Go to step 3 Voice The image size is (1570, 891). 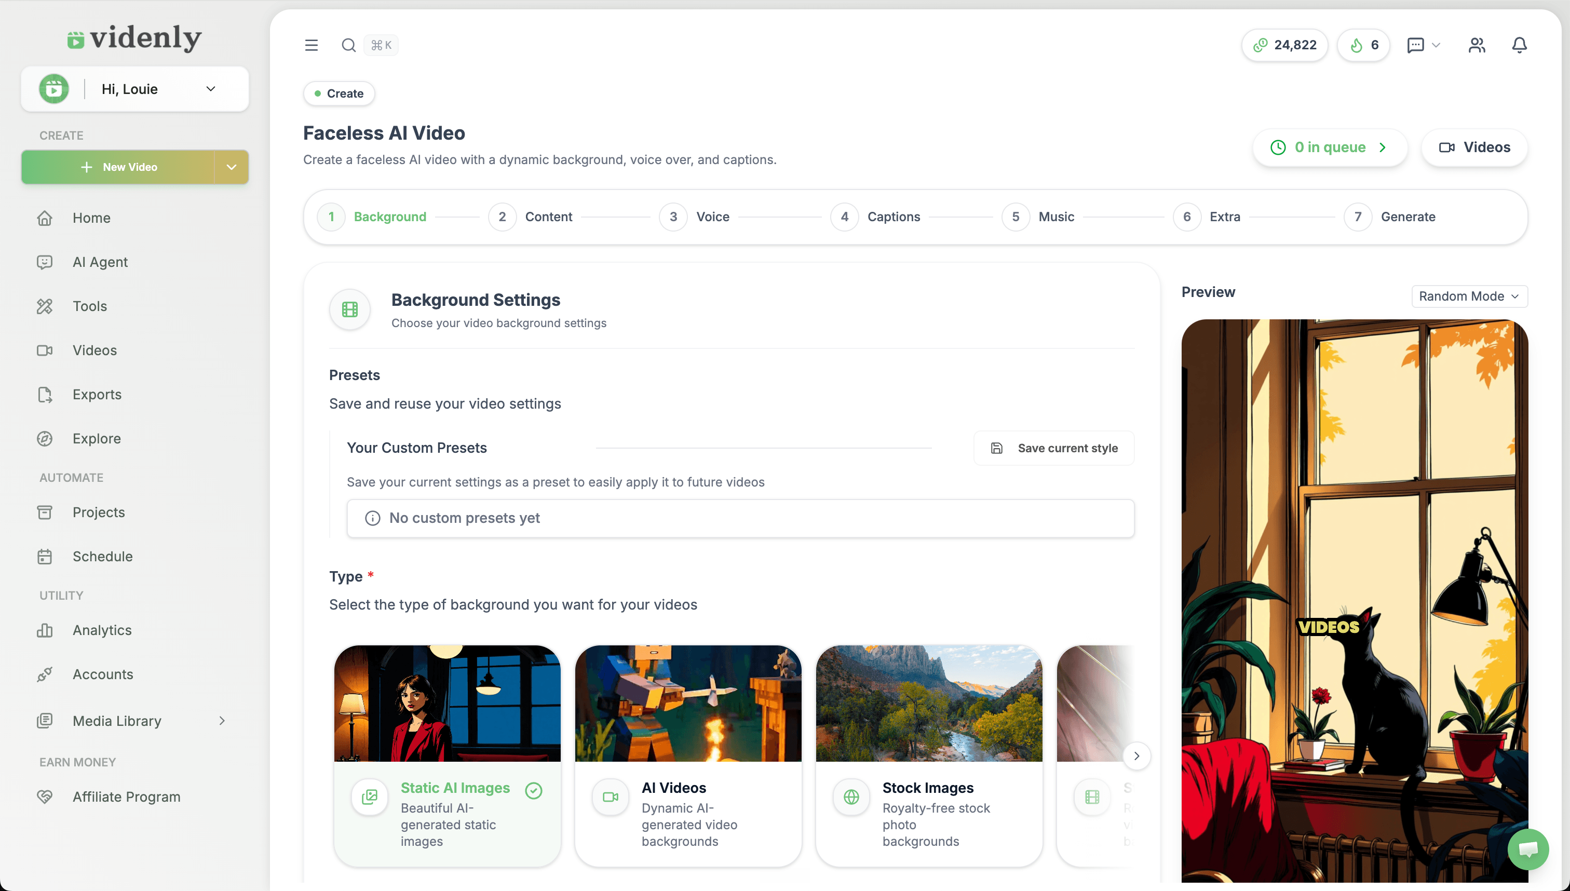tap(695, 217)
